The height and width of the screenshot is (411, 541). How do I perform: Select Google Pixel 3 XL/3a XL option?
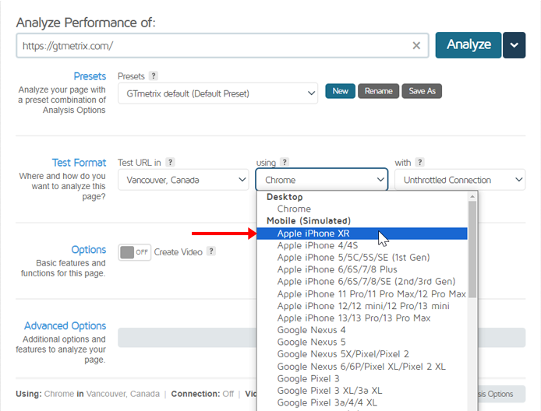pos(362,391)
